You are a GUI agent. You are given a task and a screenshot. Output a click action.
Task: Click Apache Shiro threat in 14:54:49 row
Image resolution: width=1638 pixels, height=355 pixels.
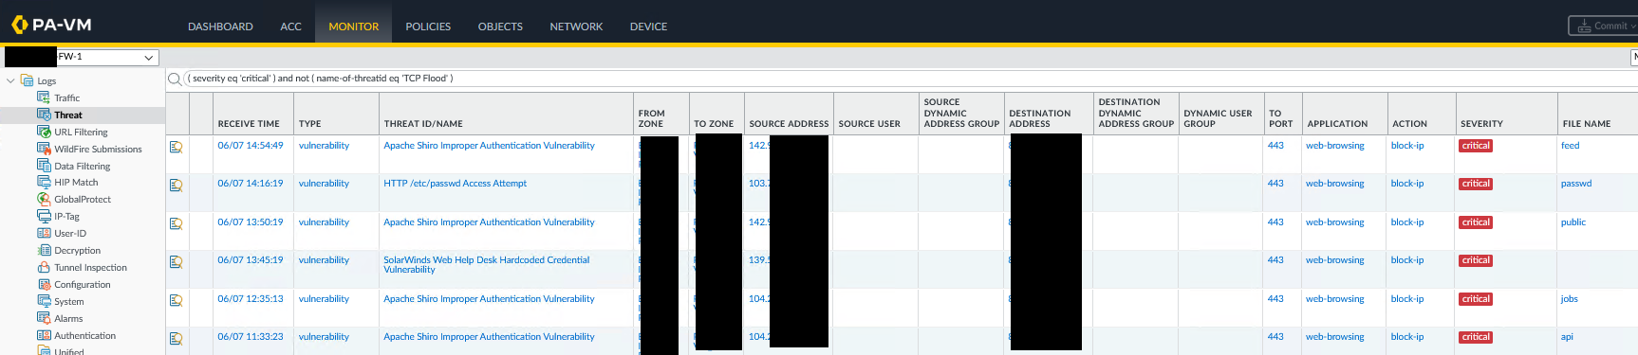coord(489,146)
